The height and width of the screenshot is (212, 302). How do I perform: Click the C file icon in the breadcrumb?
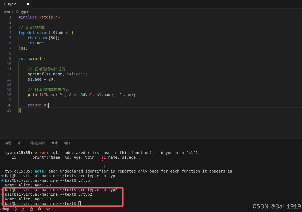point(18,12)
